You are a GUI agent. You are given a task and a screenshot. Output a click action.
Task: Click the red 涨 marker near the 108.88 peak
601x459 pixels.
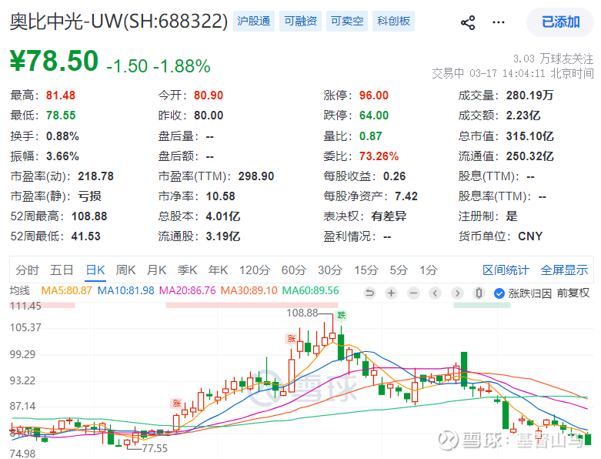click(x=292, y=338)
